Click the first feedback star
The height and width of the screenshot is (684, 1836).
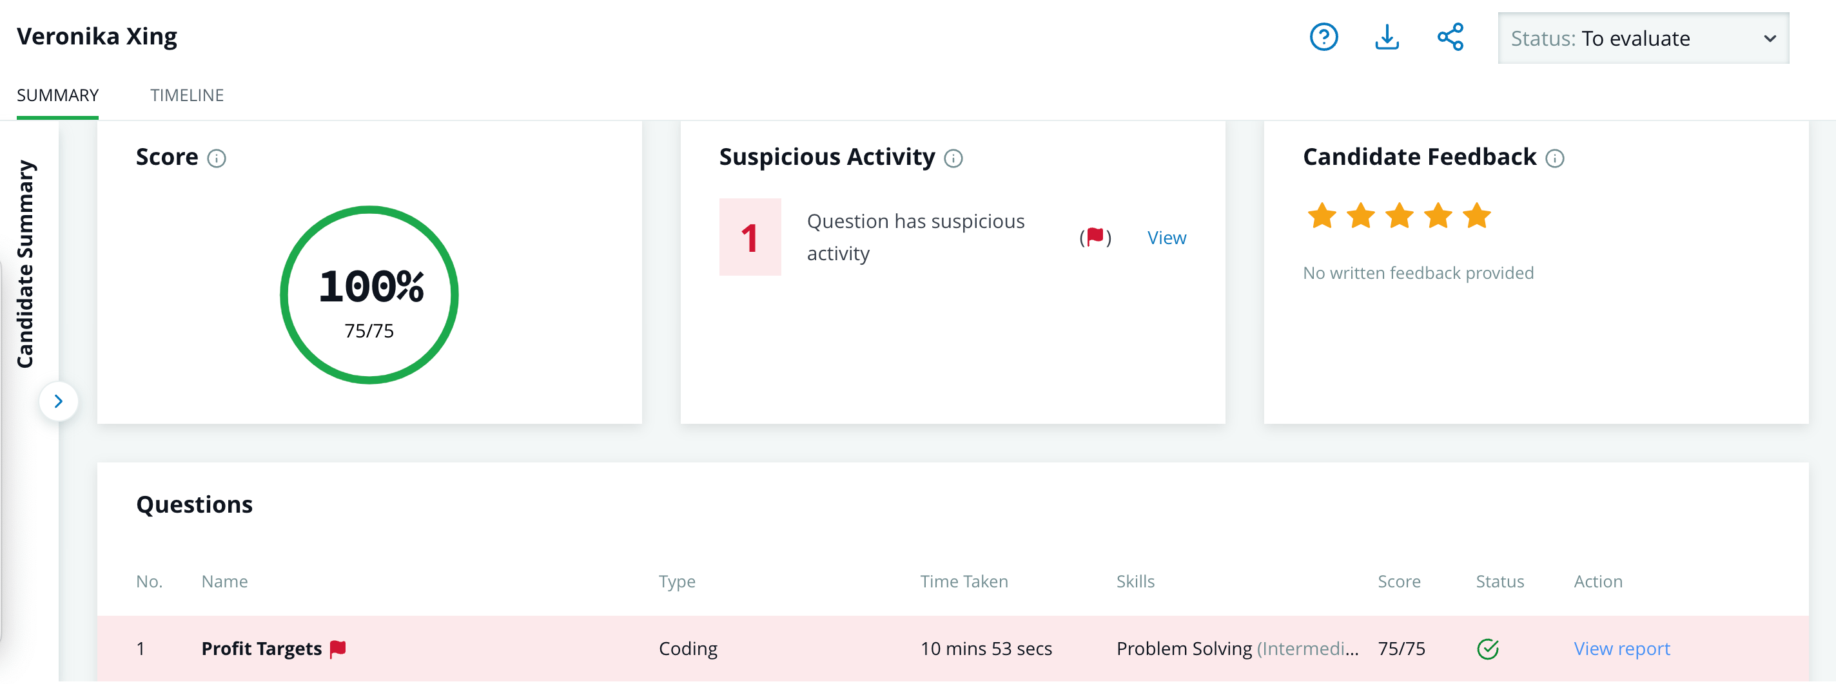[1322, 216]
